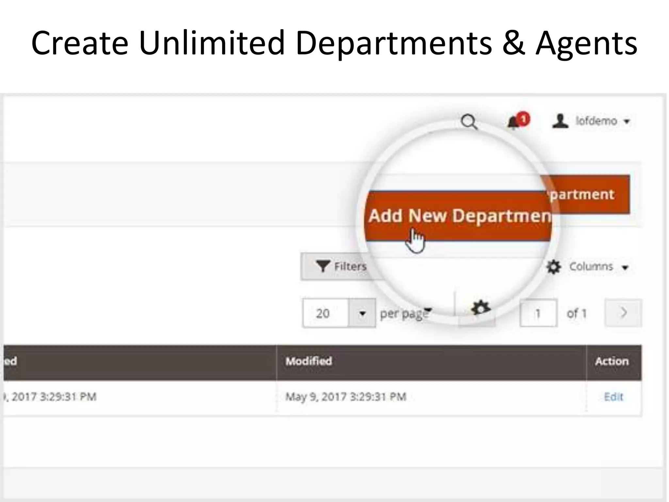Screen dimensions: 669x502
Task: Open the lofdemo user account menu
Action: point(591,121)
